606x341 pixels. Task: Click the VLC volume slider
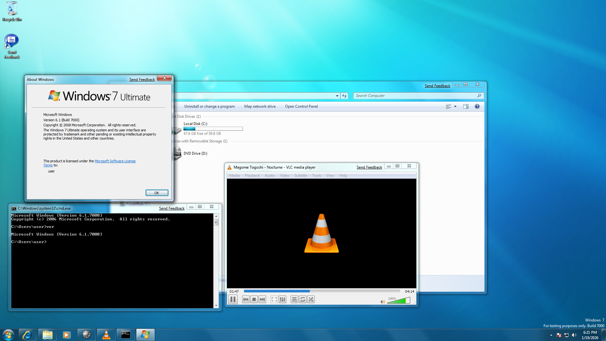pos(399,301)
